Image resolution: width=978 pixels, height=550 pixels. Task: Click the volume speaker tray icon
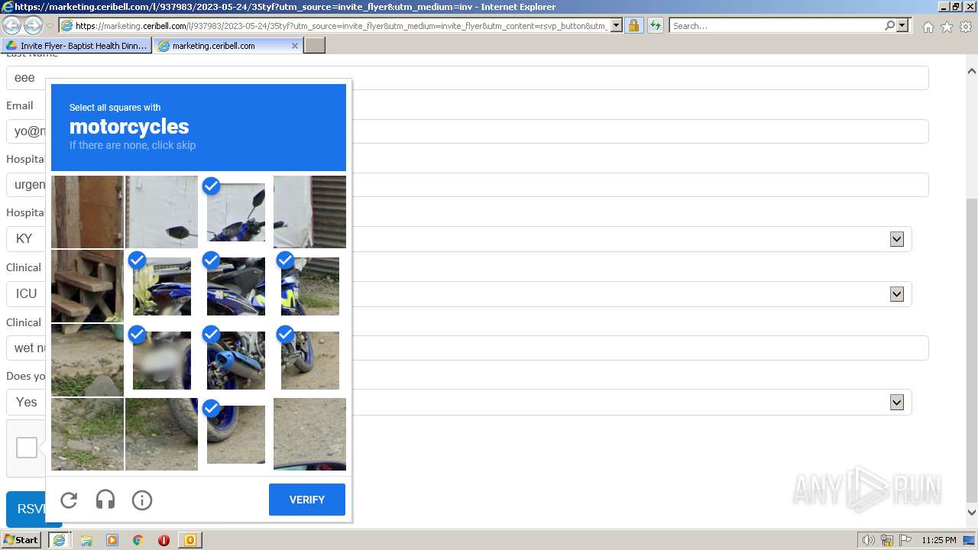869,540
